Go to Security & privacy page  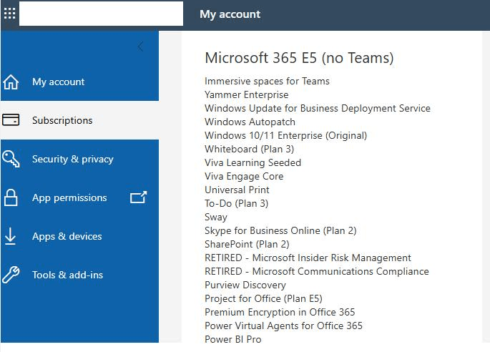72,159
